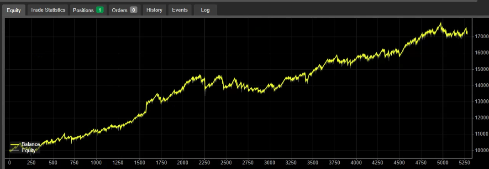The width and height of the screenshot is (489, 169).
Task: Click the green Positions count badge
Action: [x=100, y=10]
